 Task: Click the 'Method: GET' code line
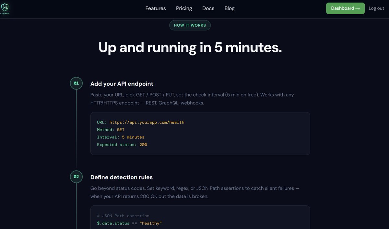(x=111, y=130)
